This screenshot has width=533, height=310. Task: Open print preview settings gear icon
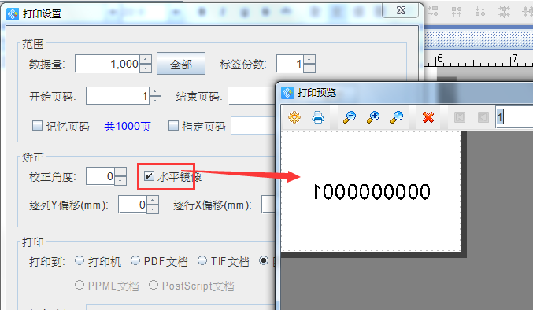tap(294, 117)
